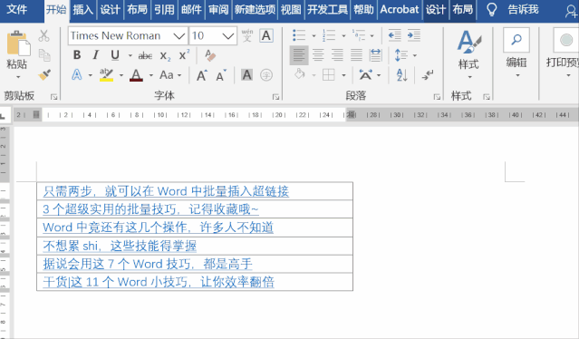Toggle Bold formatting
The width and height of the screenshot is (579, 339).
(77, 55)
